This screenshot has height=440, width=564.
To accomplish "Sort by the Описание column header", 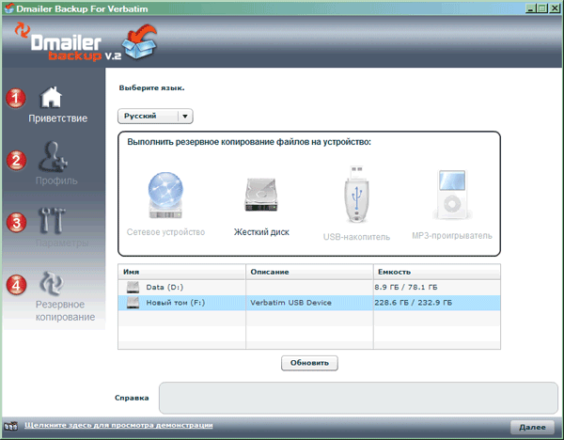I will pos(309,272).
